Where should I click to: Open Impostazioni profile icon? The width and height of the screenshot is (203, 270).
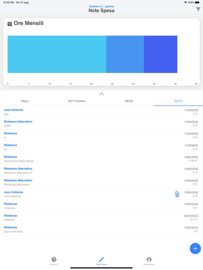149,260
